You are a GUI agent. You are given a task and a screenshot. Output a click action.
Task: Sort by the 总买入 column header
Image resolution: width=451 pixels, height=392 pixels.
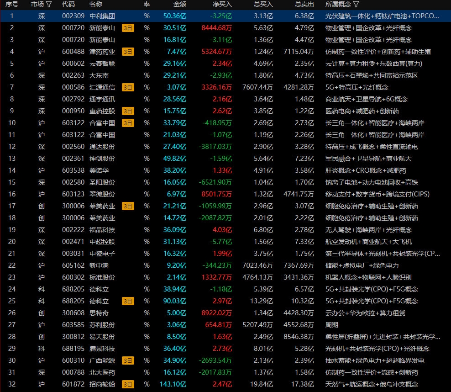tap(263, 4)
